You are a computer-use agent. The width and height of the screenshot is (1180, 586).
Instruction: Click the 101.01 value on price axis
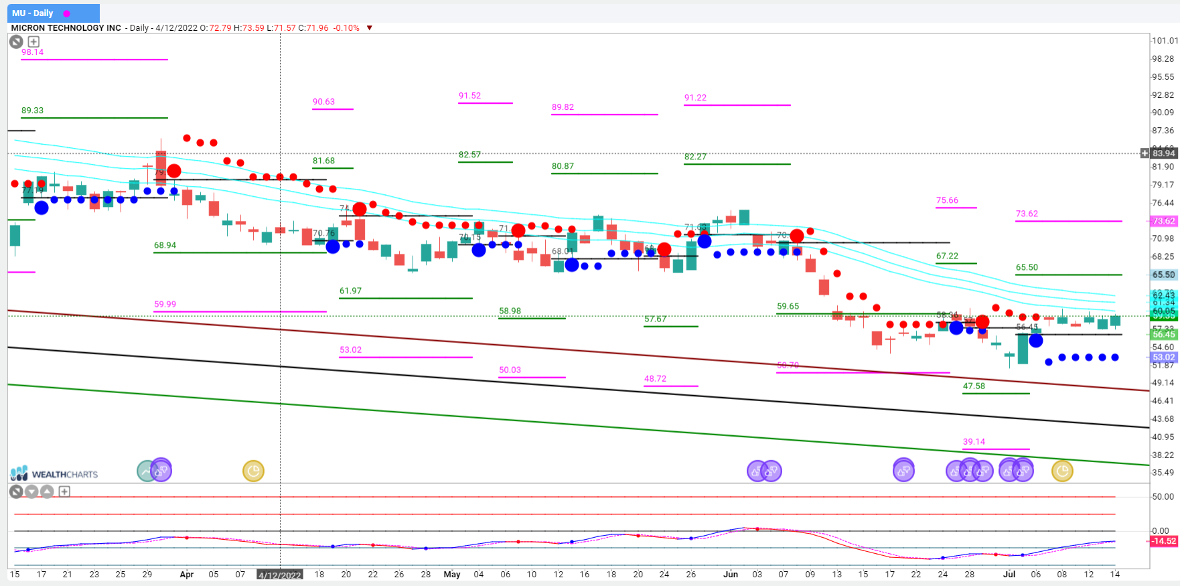click(1165, 41)
